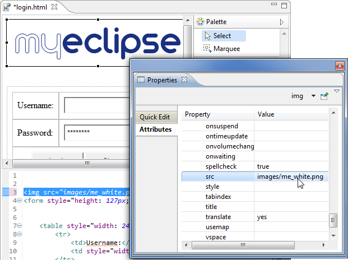Viewport: 348px width, 260px height.
Task: Select the Marquee tool in Palette
Action: coord(223,49)
